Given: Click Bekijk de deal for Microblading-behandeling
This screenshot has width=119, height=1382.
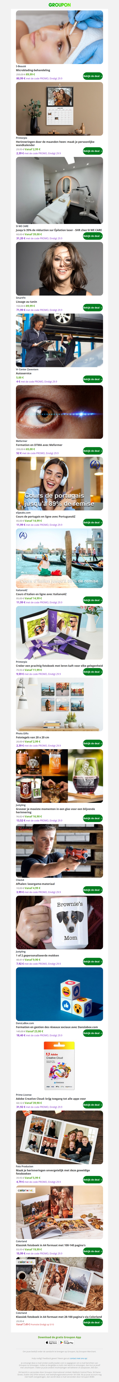Looking at the screenshot, I should 92,76.
